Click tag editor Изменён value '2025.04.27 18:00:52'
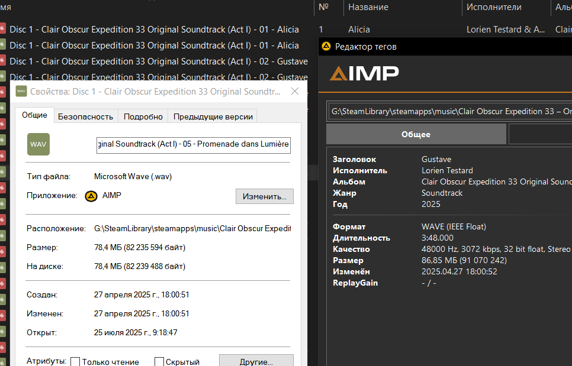Viewport: 572px width, 366px height. [459, 271]
